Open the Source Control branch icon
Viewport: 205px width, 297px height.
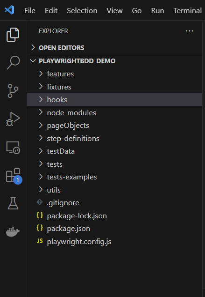tap(13, 91)
